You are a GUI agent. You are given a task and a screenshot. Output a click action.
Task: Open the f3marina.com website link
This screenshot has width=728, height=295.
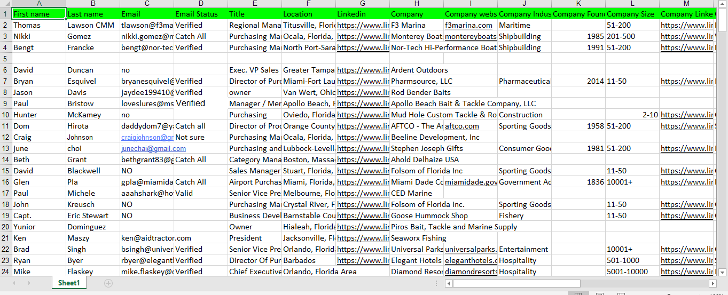[468, 25]
